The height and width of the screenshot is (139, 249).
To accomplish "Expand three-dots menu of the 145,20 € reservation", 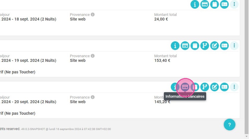I will click(234, 87).
